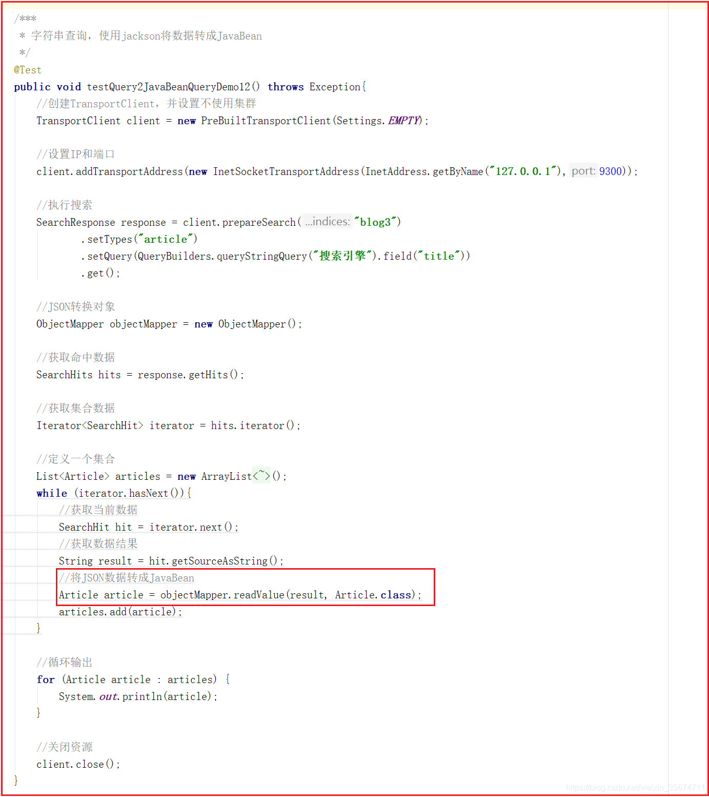Image resolution: width=709 pixels, height=797 pixels.
Task: Click the //循环输出 comment
Action: [65, 663]
